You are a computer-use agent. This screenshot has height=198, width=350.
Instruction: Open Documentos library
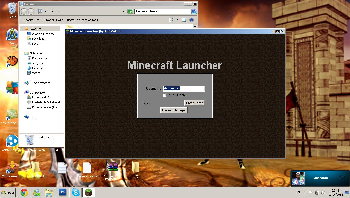click(40, 58)
